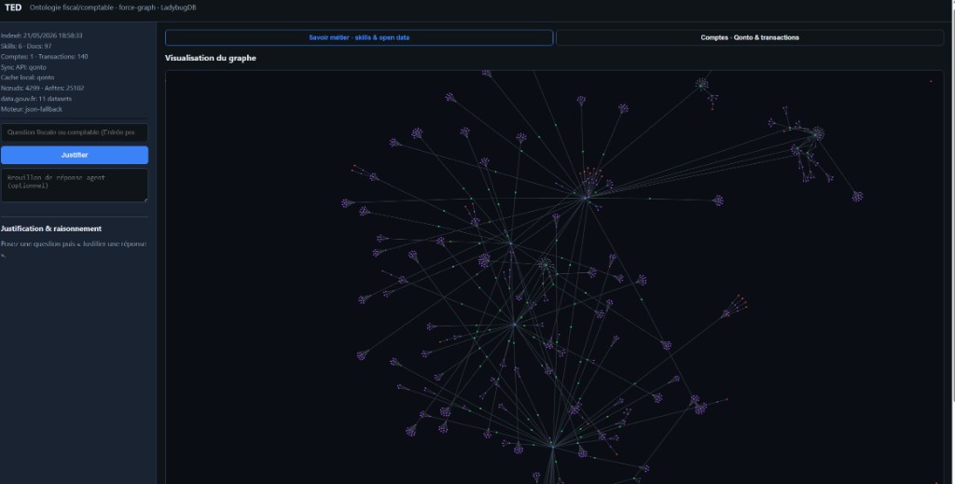The height and width of the screenshot is (484, 955).
Task: Click the force-graph visualisation canvas
Action: 554,277
